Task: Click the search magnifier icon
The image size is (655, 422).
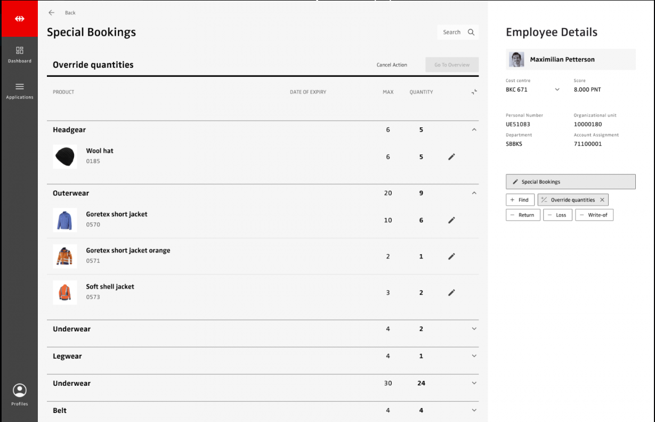Action: [471, 33]
